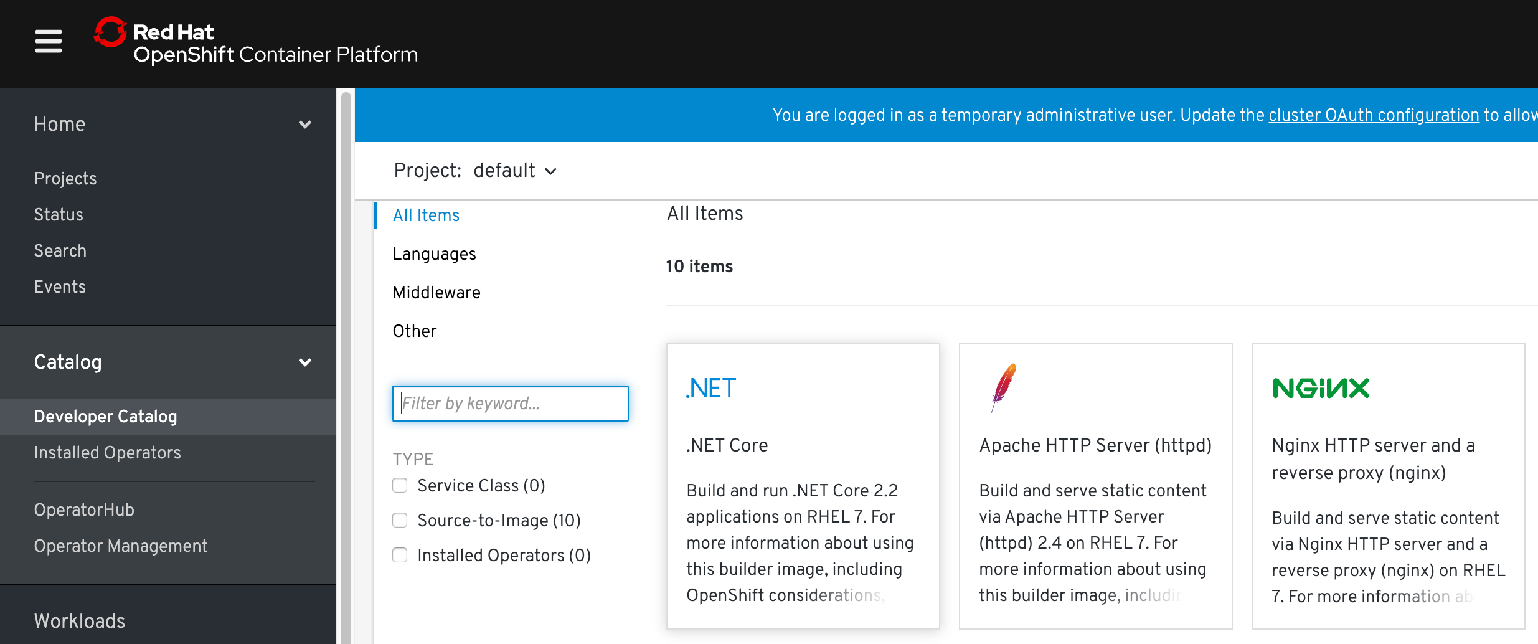Viewport: 1538px width, 644px height.
Task: Go to OperatorHub in sidebar
Action: (84, 510)
